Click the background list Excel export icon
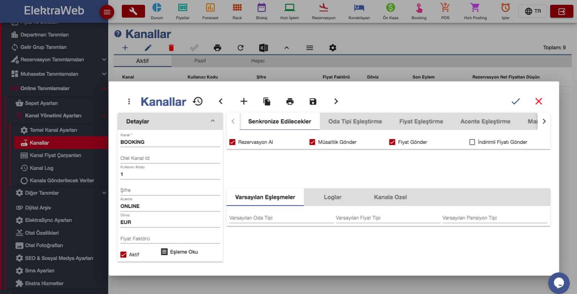The width and height of the screenshot is (577, 294). (263, 48)
